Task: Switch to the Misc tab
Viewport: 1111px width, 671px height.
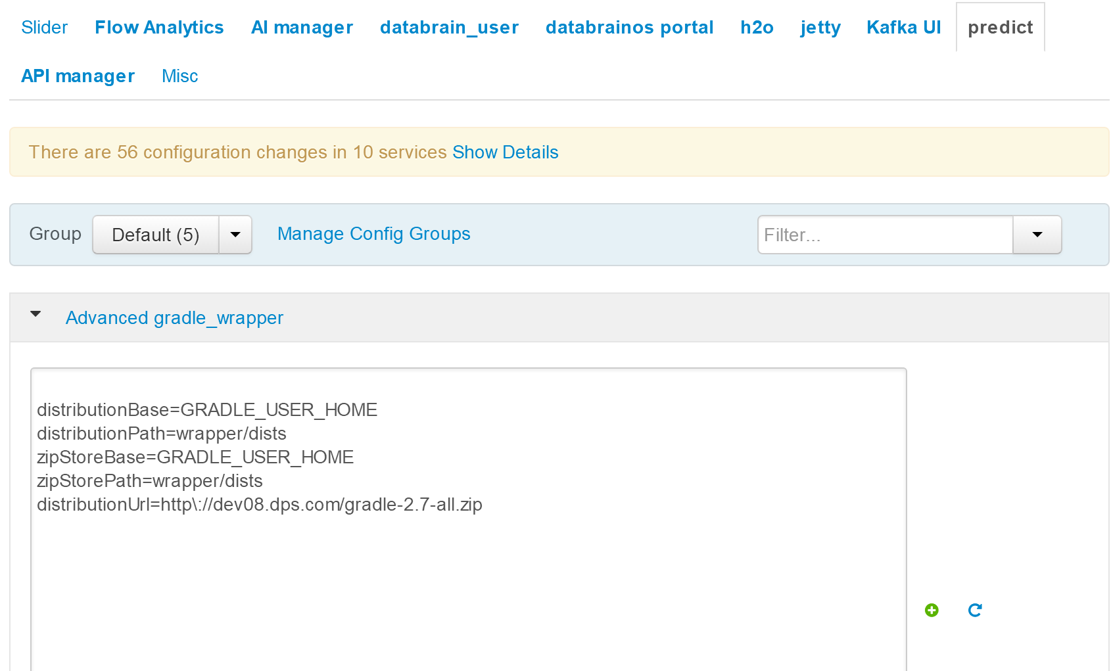Action: pos(179,76)
